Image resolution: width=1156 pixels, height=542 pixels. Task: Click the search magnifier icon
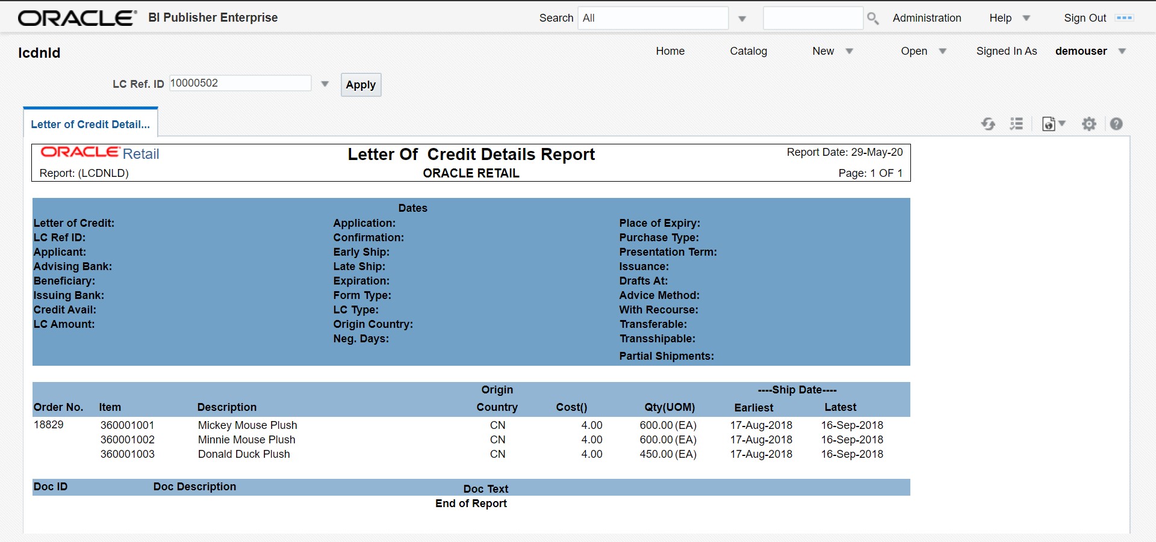[872, 18]
